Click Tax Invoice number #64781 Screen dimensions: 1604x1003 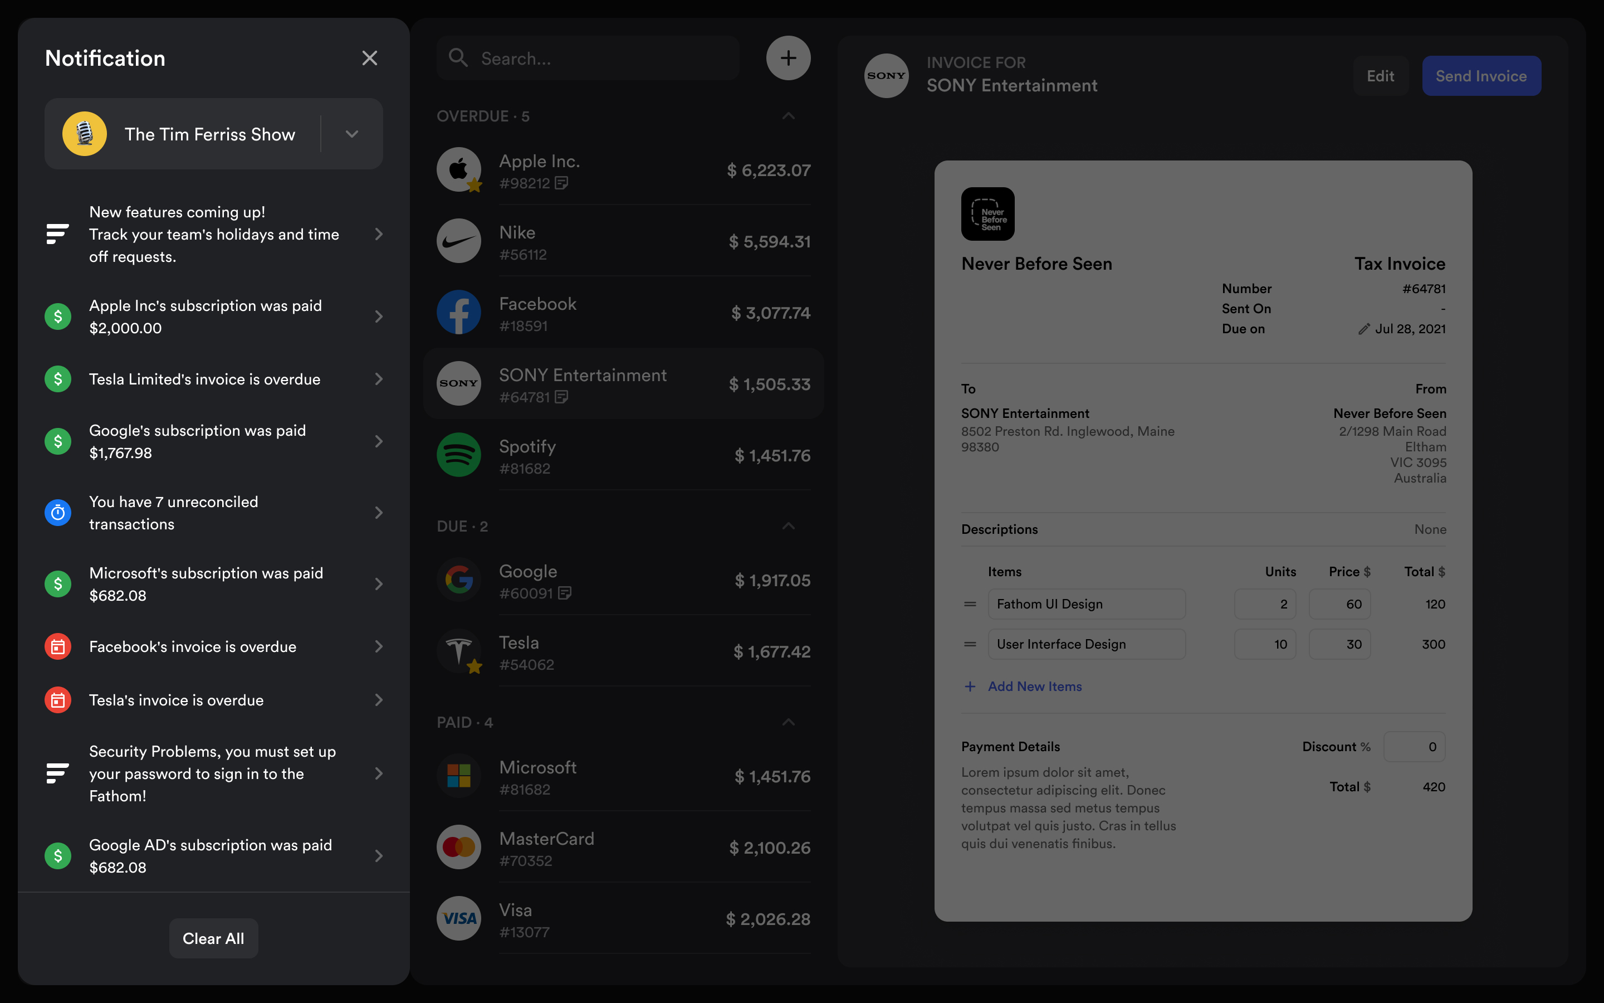click(x=1424, y=289)
